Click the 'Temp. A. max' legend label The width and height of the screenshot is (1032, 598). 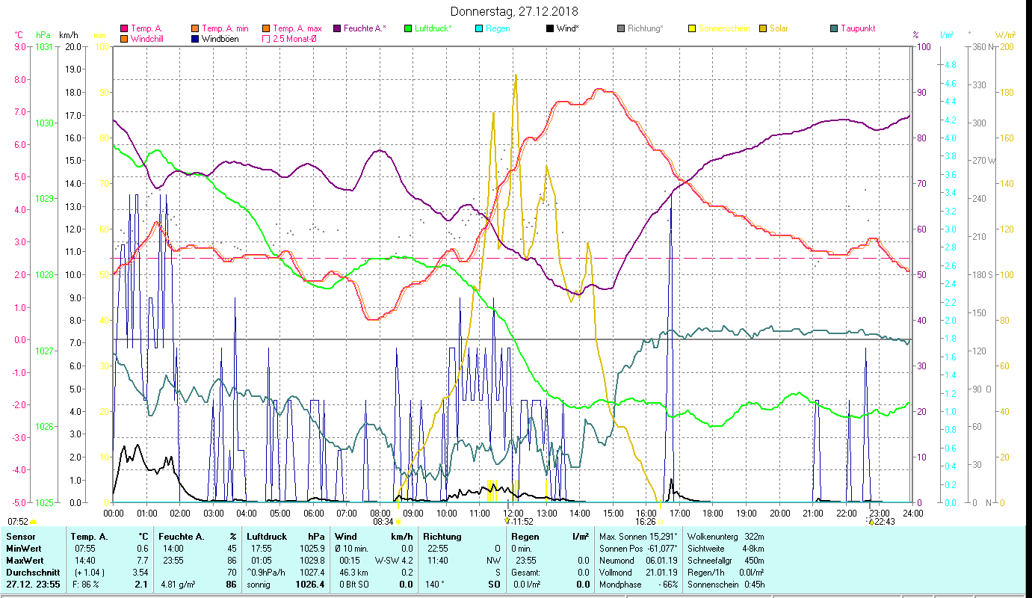pyautogui.click(x=297, y=28)
